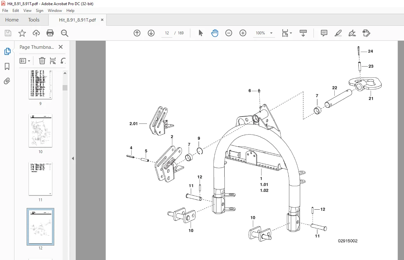404x260 pixels.
Task: Select the Hit_8.91_8.91T.pdf document tab
Action: (x=77, y=20)
